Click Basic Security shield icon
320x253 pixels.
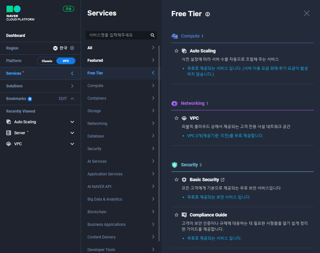click(184, 180)
